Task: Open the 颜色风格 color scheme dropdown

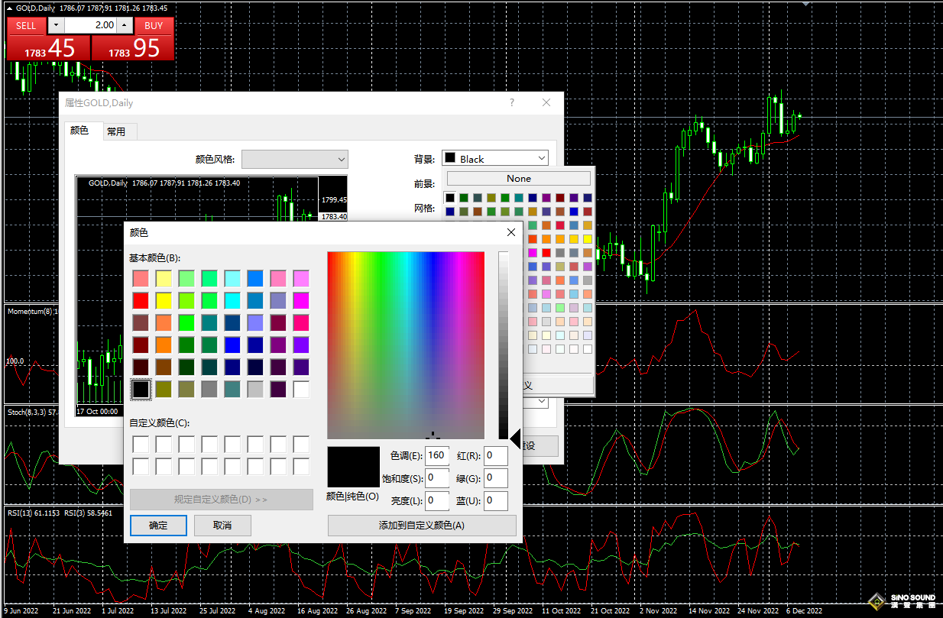Action: [x=295, y=159]
